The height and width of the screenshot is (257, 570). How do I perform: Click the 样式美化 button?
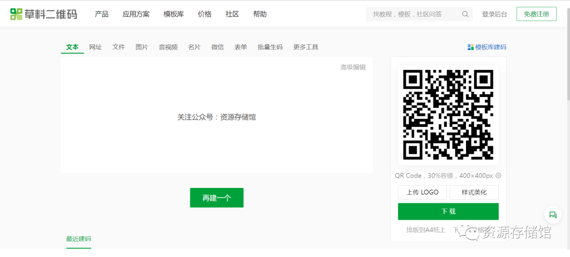pos(474,192)
